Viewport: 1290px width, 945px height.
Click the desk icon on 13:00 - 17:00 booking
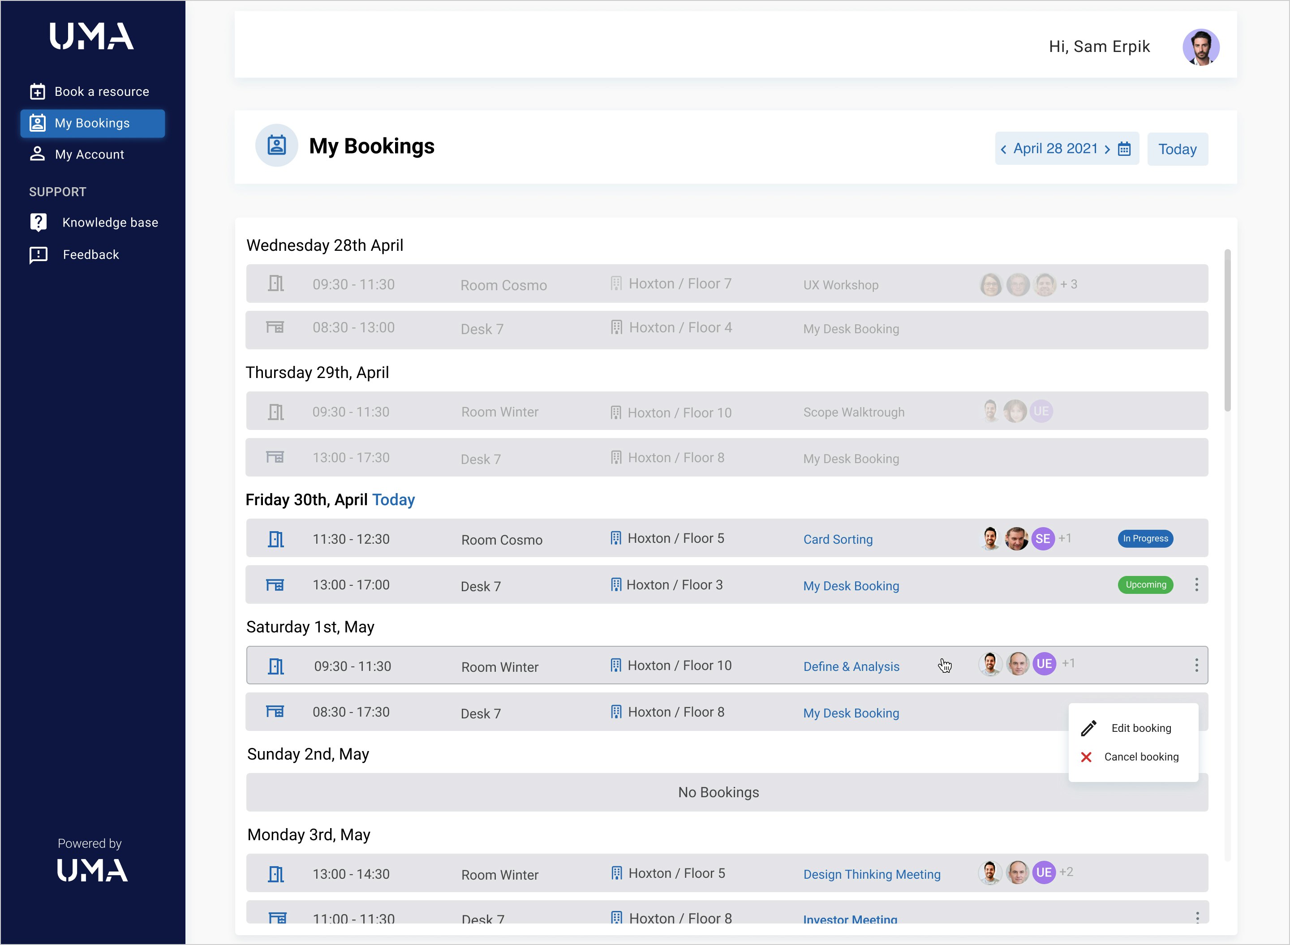(x=275, y=584)
